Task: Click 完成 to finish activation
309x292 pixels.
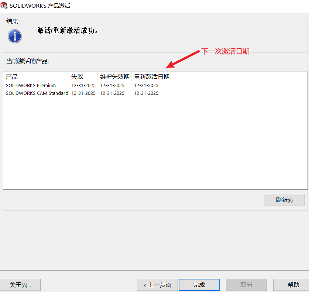Action: [199, 285]
